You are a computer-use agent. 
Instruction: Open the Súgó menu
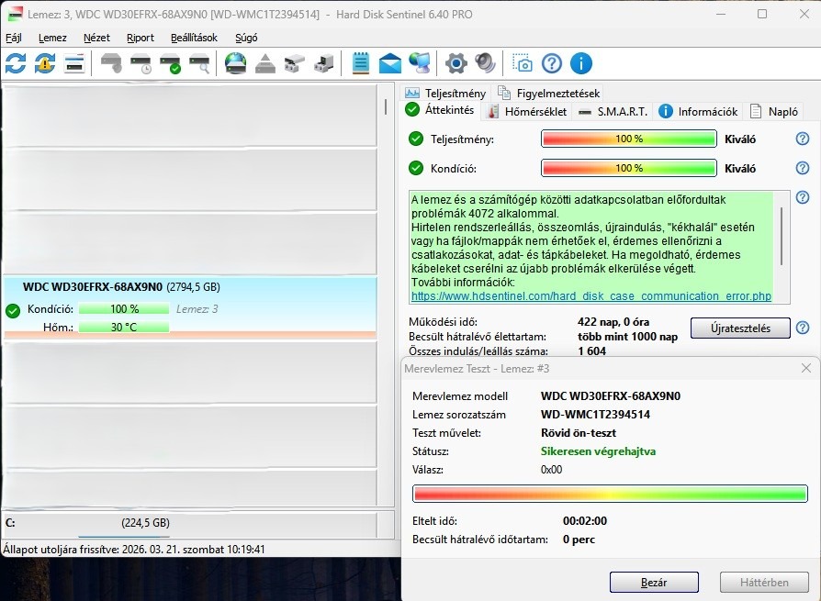coord(246,38)
